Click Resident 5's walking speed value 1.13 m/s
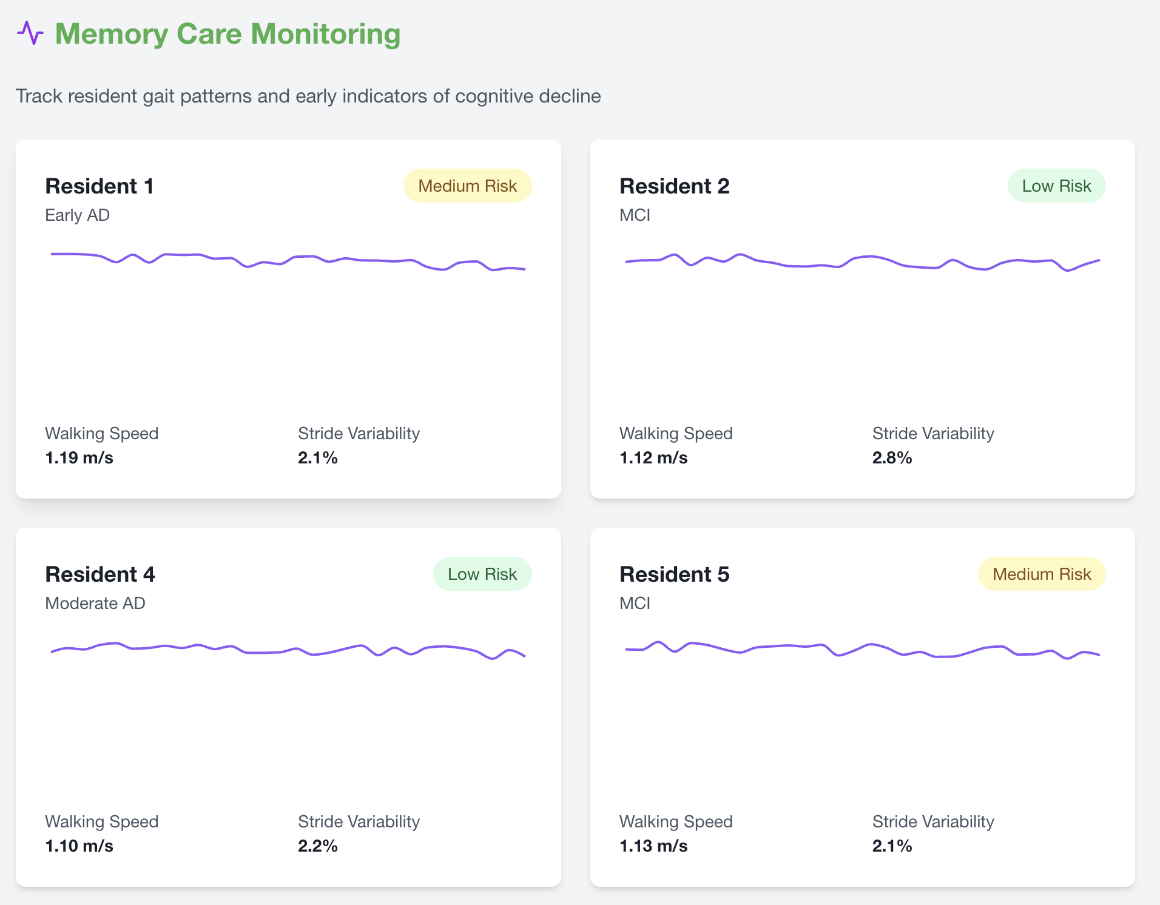 [653, 846]
